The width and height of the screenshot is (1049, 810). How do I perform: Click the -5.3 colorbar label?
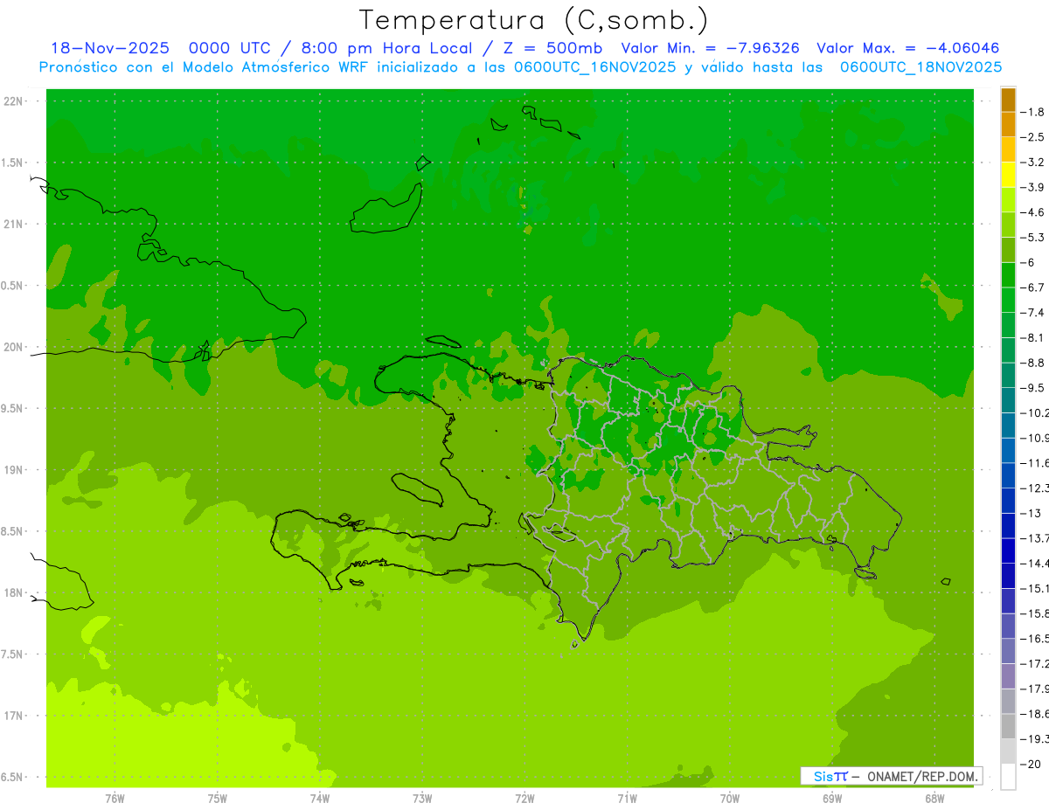tap(1033, 238)
